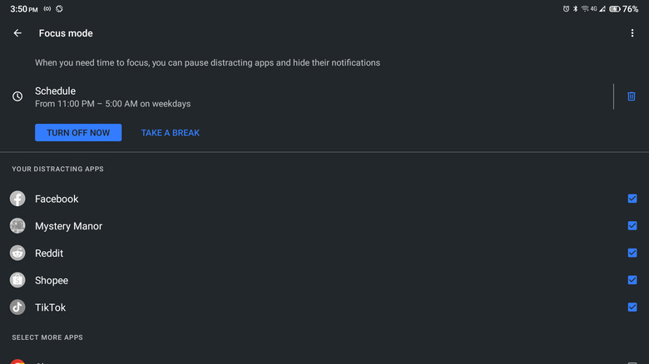Tap TAKE A BREAK
649x364 pixels.
(x=171, y=133)
